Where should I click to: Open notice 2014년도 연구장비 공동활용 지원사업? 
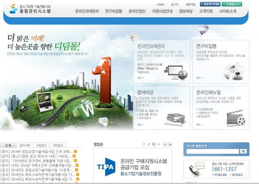point(36,161)
